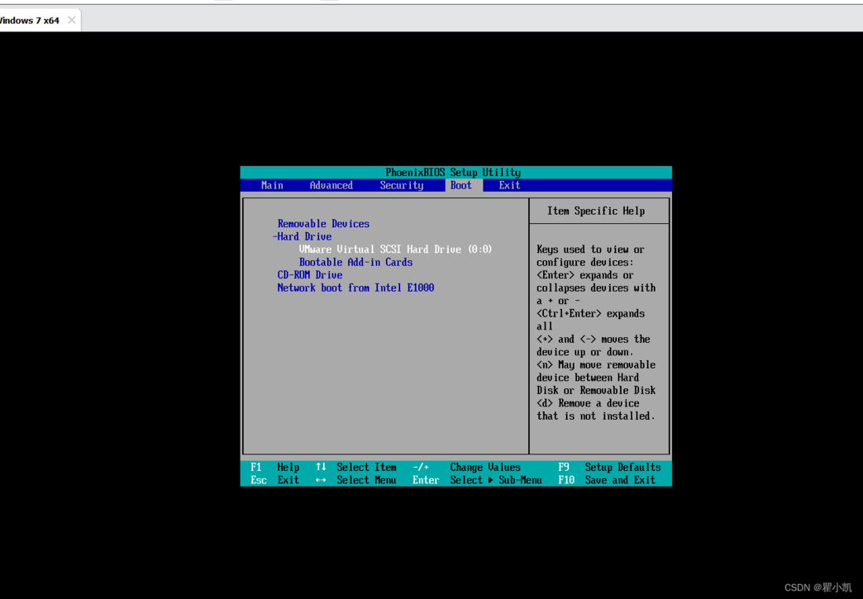Click the Item Specific Help panel title
This screenshot has width=863, height=599.
(598, 210)
